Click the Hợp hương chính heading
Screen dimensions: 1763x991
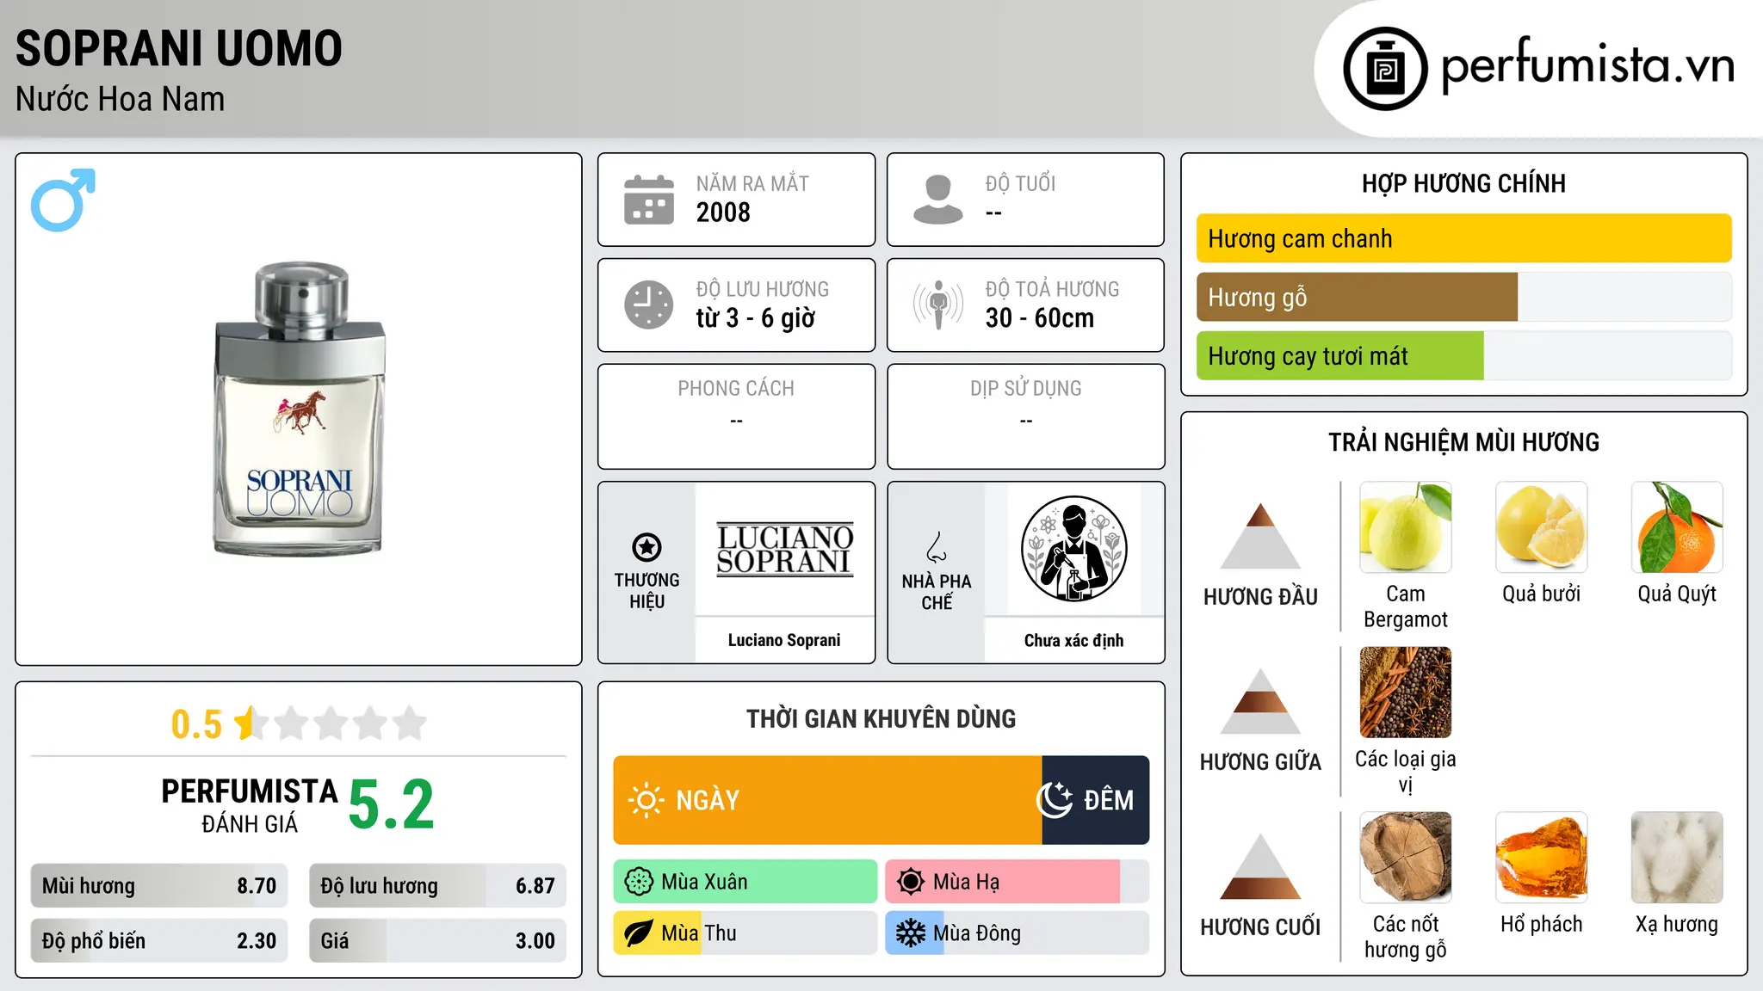coord(1463,183)
